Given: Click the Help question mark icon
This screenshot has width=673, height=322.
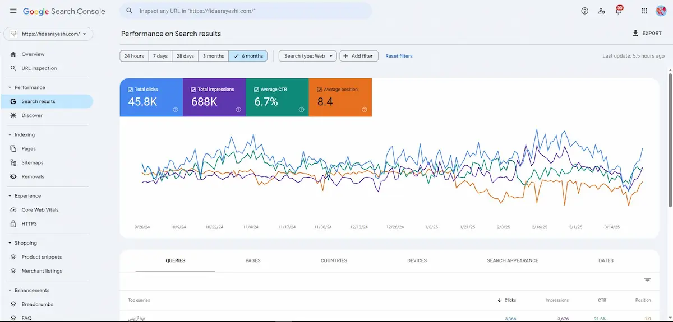Looking at the screenshot, I should coord(584,11).
